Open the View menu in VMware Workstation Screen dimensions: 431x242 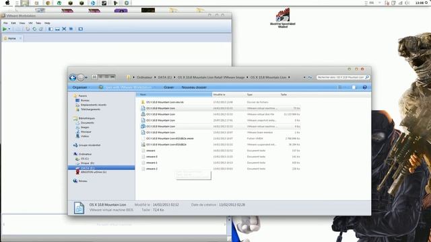[x=22, y=23]
